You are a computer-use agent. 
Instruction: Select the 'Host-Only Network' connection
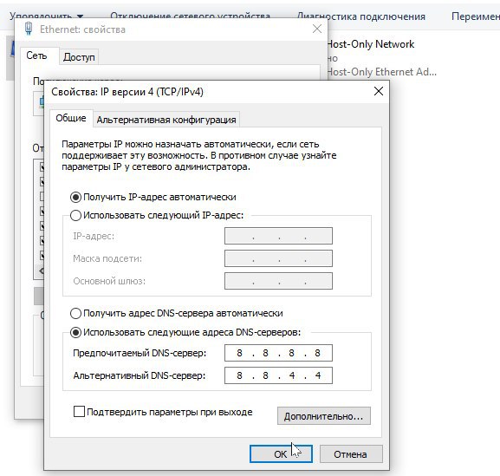click(x=371, y=44)
